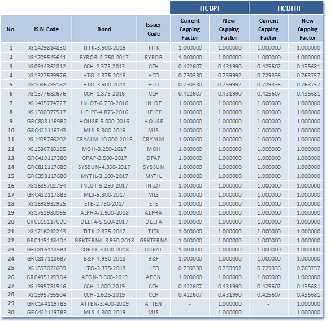Click the Issuer Code column header

pyautogui.click(x=154, y=29)
